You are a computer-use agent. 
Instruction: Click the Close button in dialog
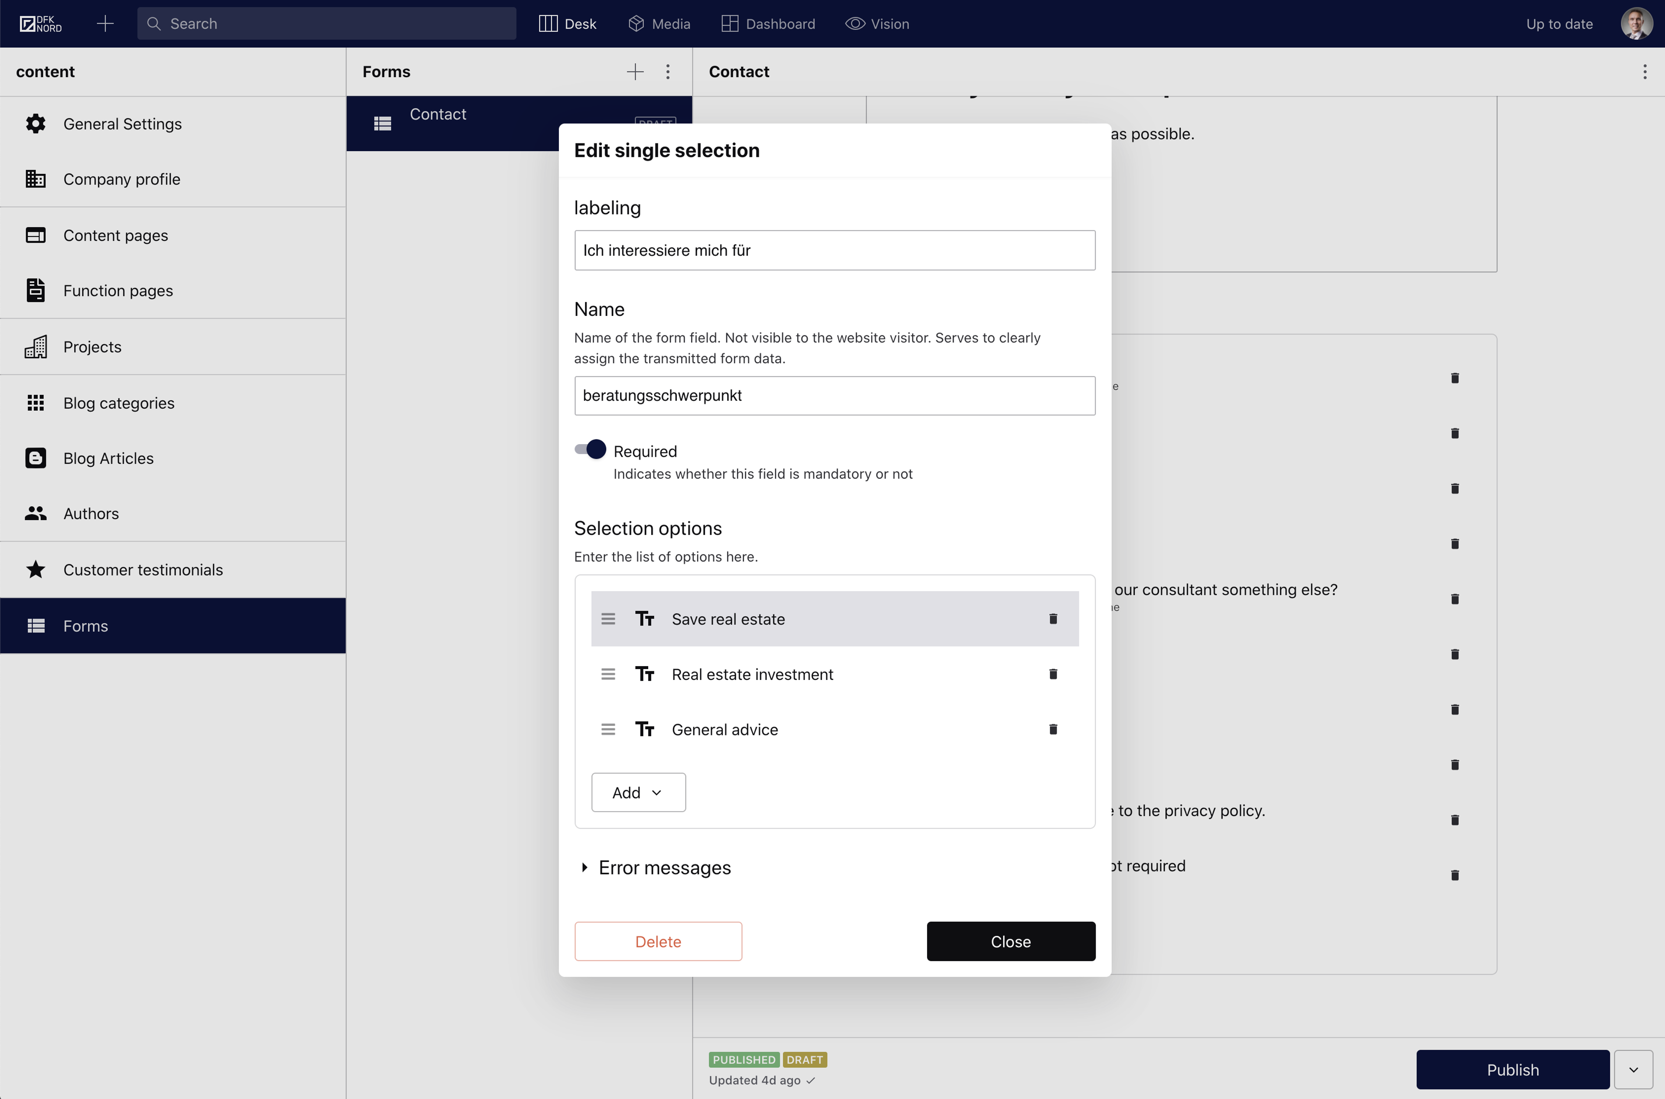point(1010,941)
